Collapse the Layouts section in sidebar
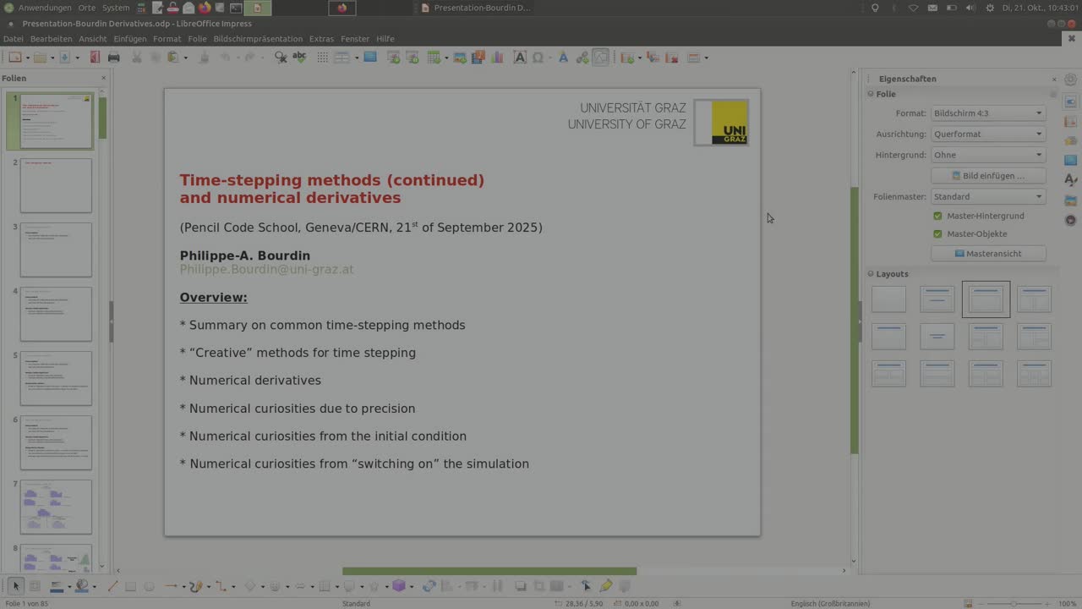The width and height of the screenshot is (1082, 609). pyautogui.click(x=872, y=274)
